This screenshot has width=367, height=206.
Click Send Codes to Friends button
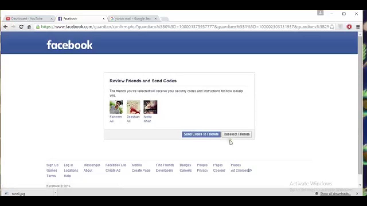click(201, 134)
